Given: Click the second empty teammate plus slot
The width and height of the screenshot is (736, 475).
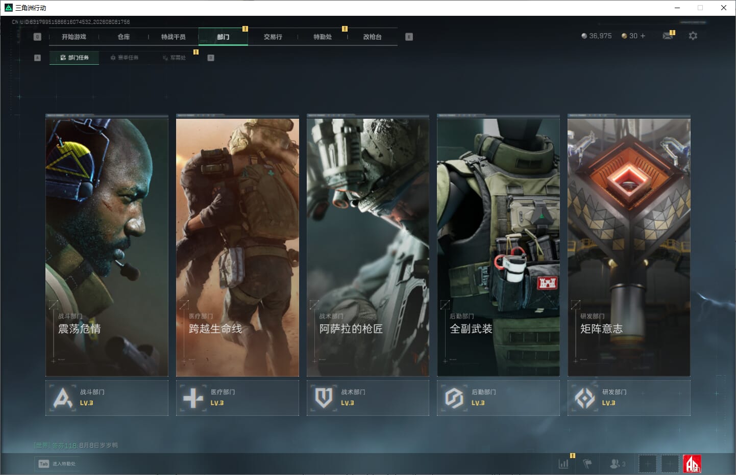Looking at the screenshot, I should [670, 464].
